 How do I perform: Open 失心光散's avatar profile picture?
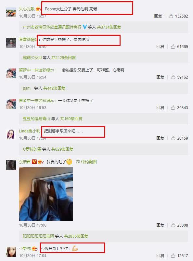click(x=11, y=12)
